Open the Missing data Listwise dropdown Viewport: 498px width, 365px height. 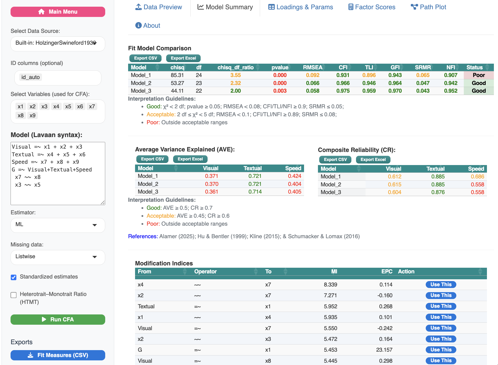(x=58, y=257)
